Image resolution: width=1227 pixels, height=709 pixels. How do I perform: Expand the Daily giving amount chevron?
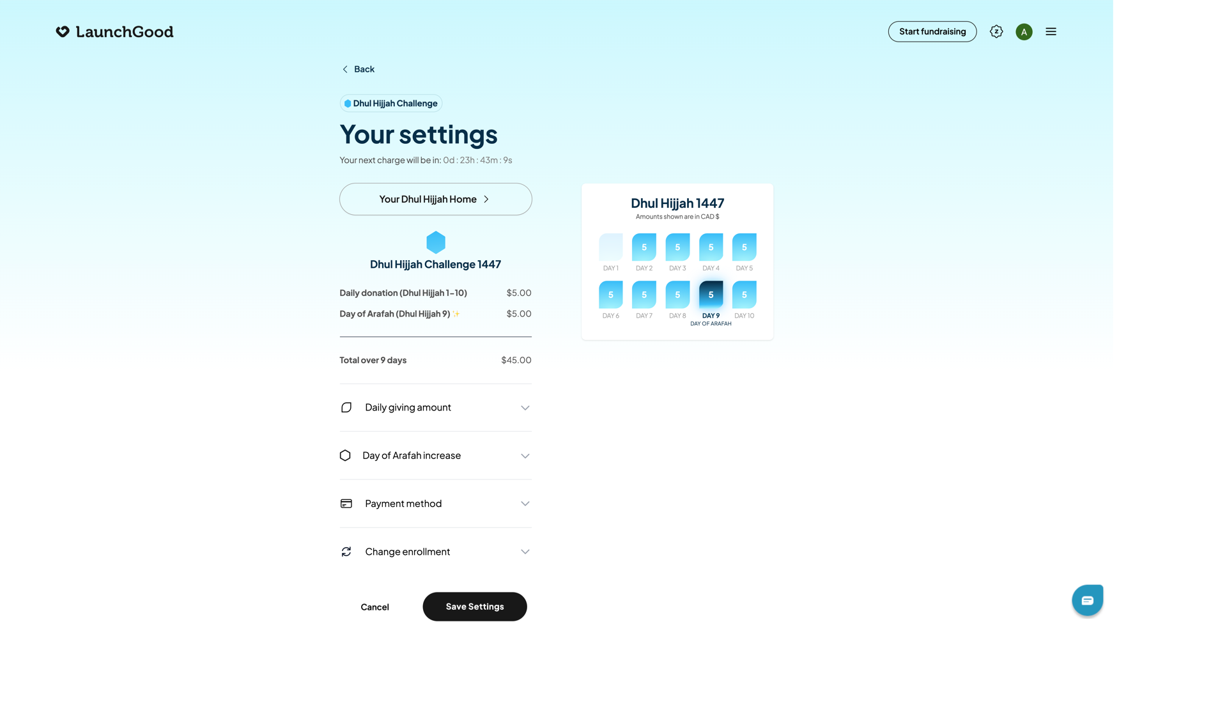coord(525,408)
